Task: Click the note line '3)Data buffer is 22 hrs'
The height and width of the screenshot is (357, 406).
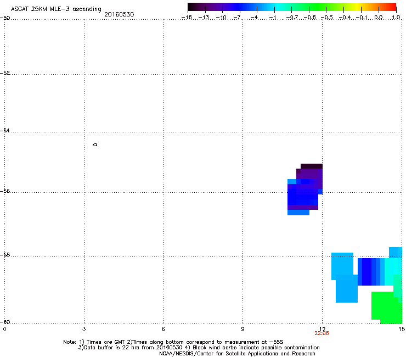Action: pyautogui.click(x=199, y=348)
